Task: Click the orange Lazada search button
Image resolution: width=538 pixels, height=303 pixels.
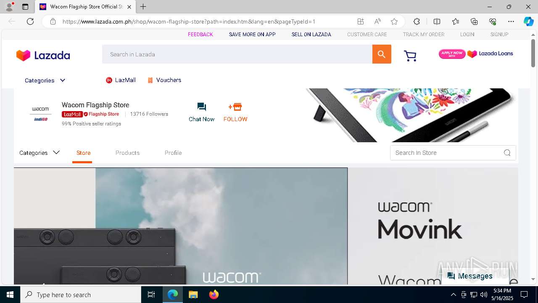Action: click(382, 54)
